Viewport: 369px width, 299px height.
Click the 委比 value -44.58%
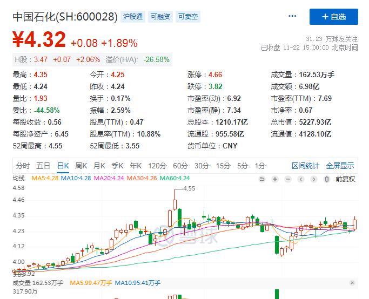46,110
